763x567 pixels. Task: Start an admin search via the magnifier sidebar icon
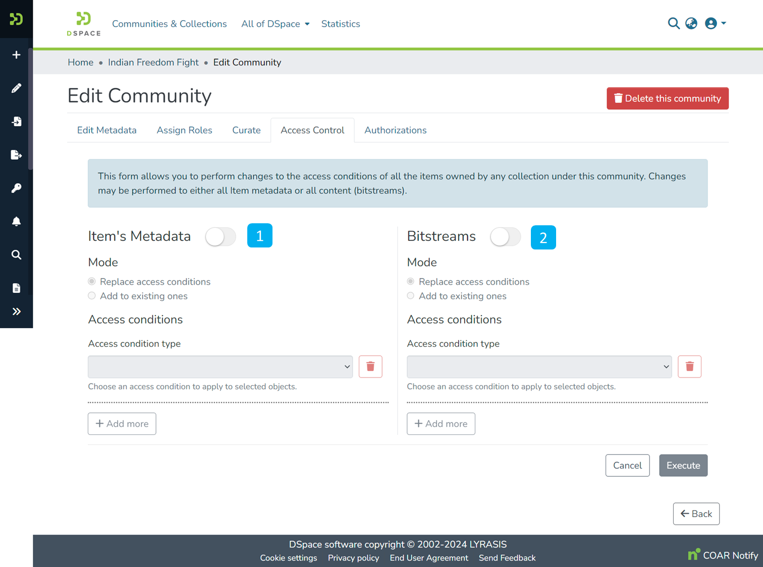tap(16, 255)
